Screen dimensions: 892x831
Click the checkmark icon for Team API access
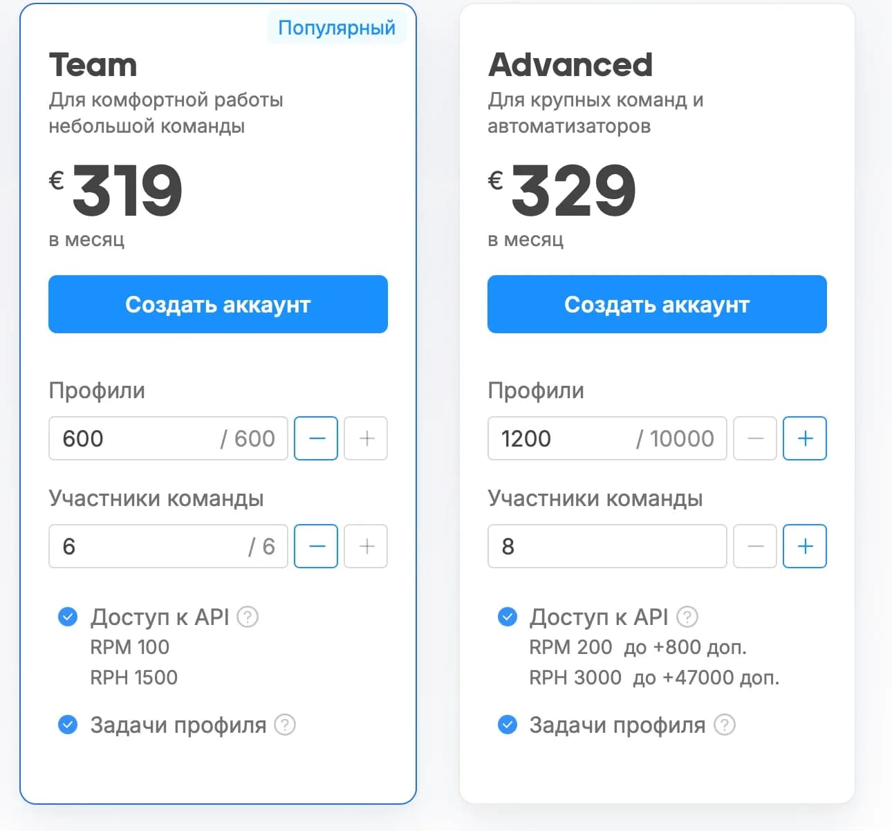click(x=67, y=616)
